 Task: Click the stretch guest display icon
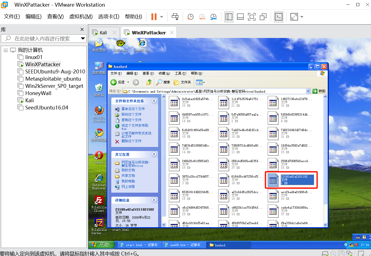(x=294, y=17)
